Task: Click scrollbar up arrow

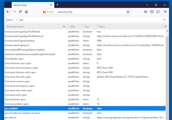Action: [167, 31]
